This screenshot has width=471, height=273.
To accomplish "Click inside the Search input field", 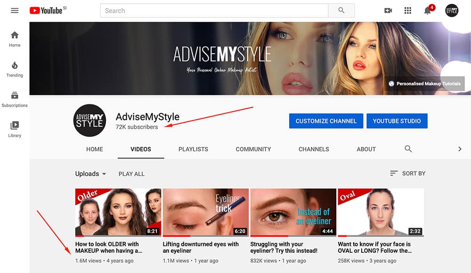I will [x=214, y=10].
